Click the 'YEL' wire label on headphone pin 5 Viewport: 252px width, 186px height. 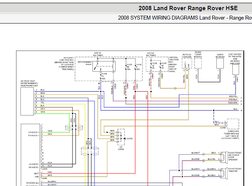tap(42, 103)
